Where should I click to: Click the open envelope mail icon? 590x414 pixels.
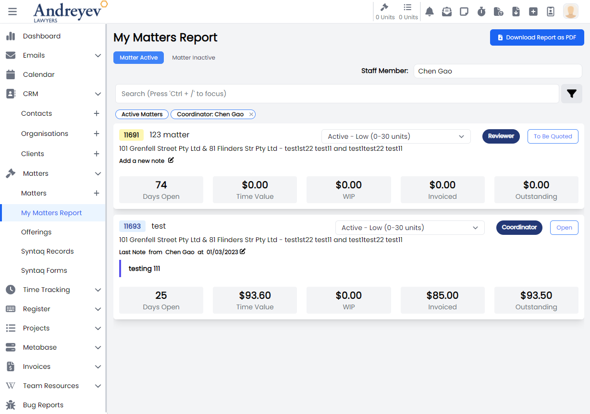[447, 12]
